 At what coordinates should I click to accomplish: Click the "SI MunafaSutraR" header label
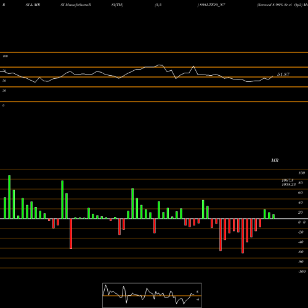[x=76, y=5]
